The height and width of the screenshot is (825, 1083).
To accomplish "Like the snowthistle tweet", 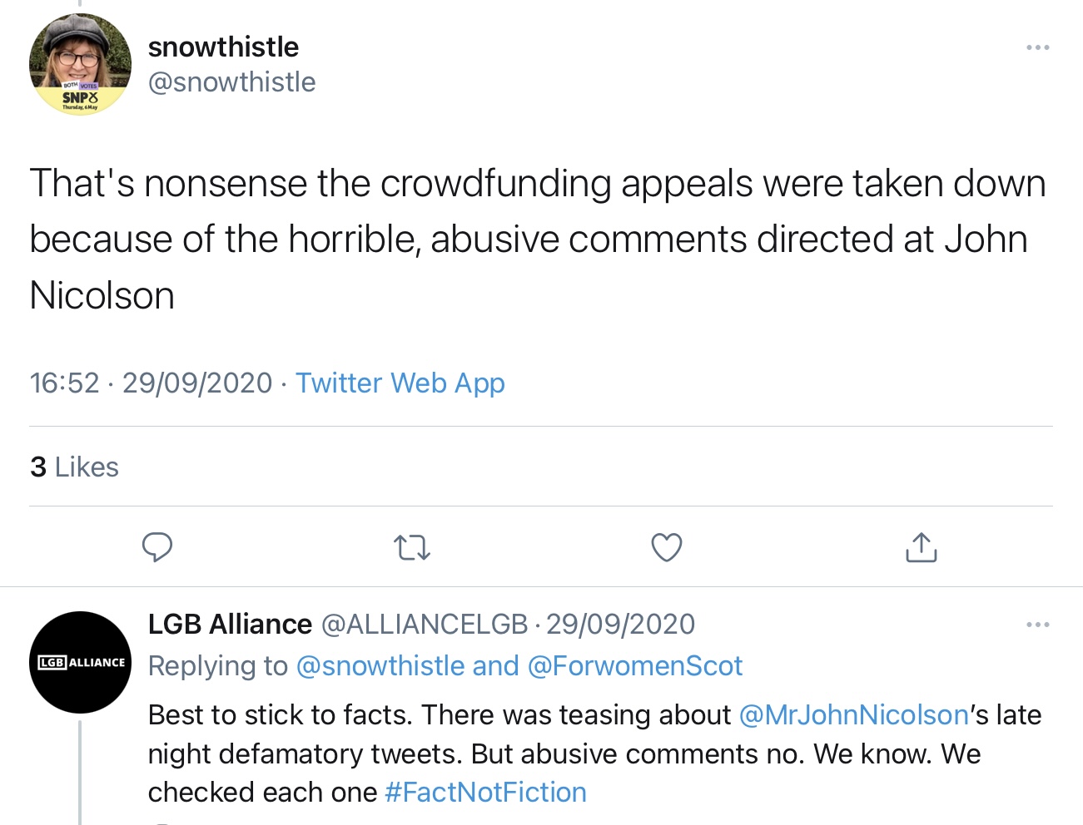I will coord(666,547).
